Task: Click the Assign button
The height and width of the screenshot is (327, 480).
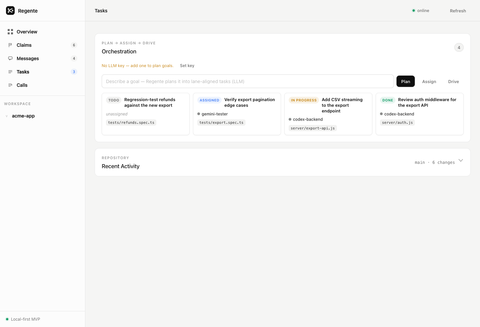Action: pos(429,81)
